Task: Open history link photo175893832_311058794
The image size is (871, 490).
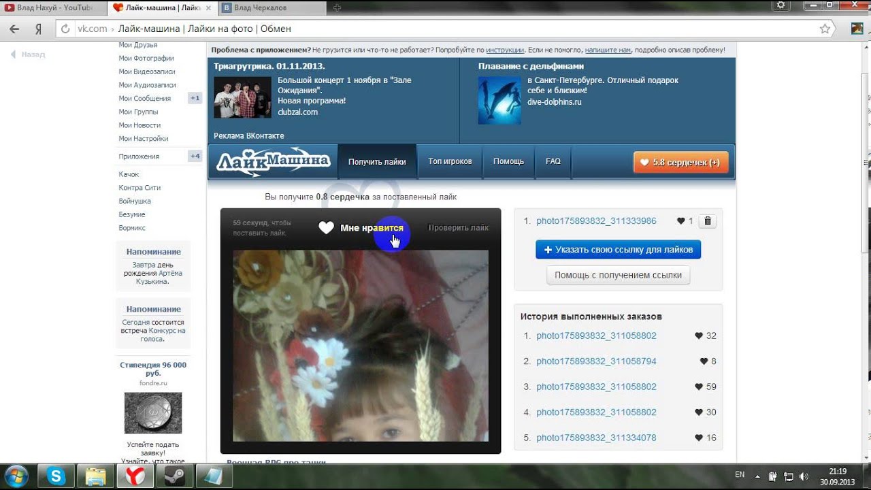Action: [596, 361]
